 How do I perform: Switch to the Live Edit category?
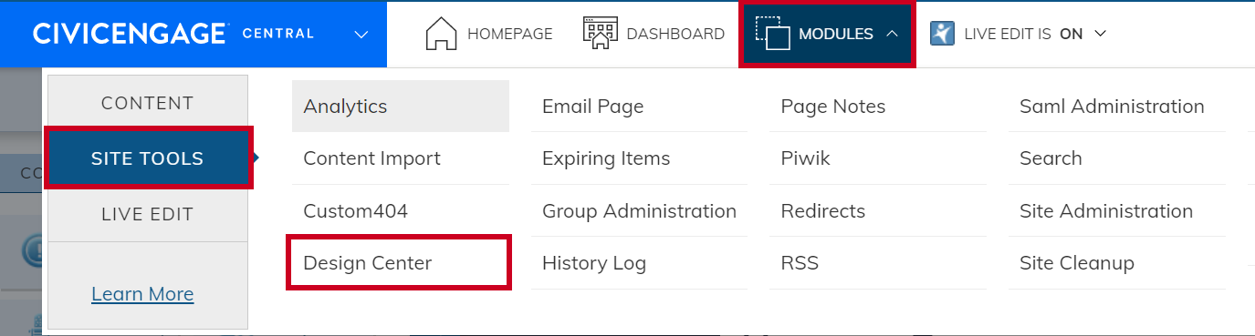(148, 215)
